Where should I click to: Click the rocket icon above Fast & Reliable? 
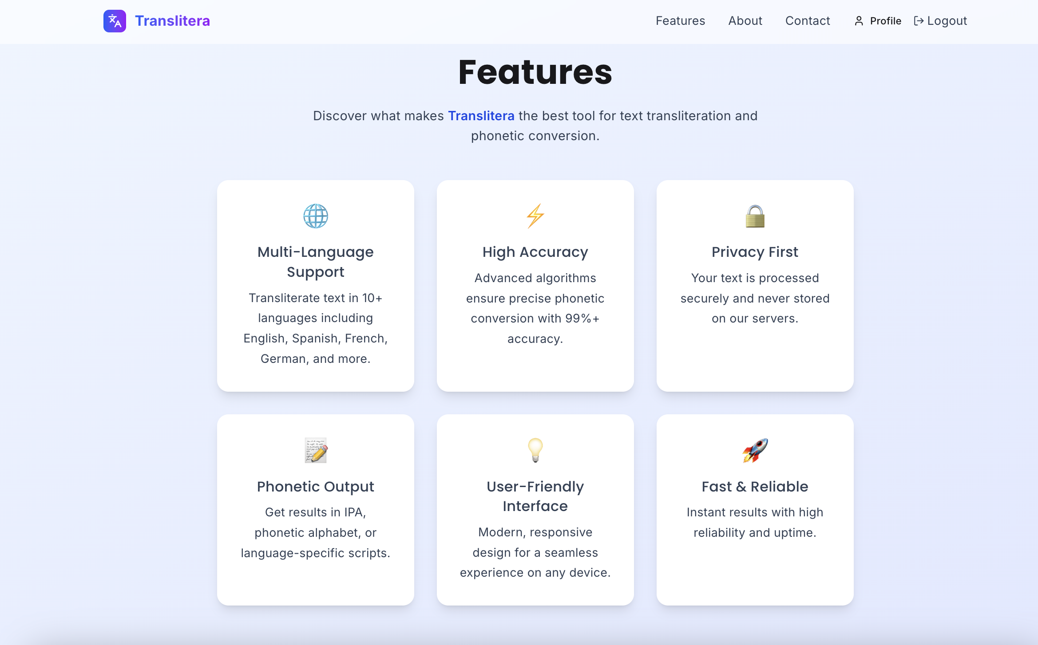(x=755, y=451)
